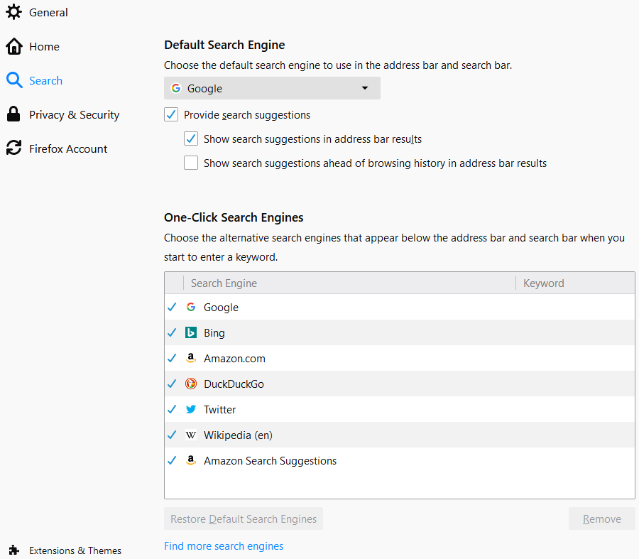Click the Amazon Search Suggestions logo icon
Viewport: 639px width, 559px height.
191,461
